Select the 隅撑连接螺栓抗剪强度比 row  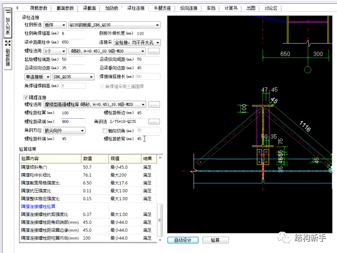[88, 215]
